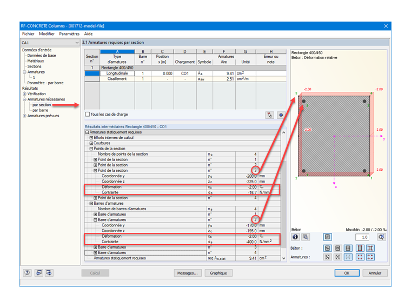
Task: Click the Calcul button
Action: tap(95, 273)
